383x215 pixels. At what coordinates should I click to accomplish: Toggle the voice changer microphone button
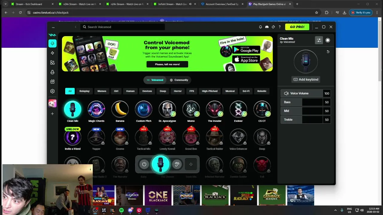[160, 164]
